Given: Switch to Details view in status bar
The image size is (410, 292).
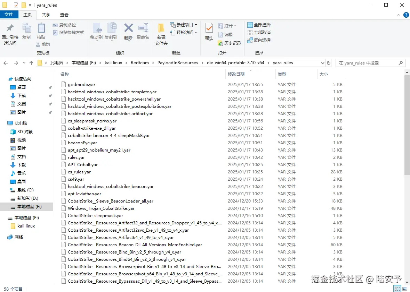Looking at the screenshot, I should point(397,289).
